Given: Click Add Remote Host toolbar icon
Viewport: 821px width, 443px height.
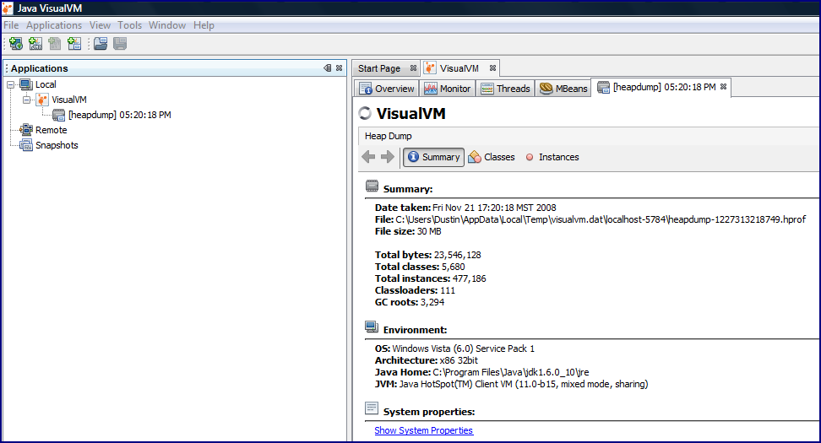Looking at the screenshot, I should coord(16,43).
